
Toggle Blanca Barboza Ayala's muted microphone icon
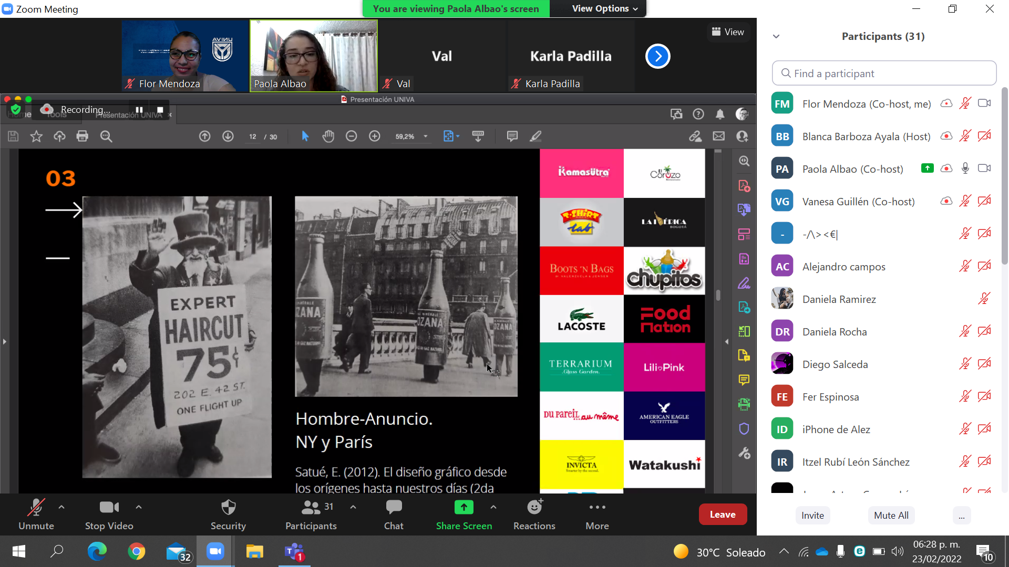[x=965, y=136]
